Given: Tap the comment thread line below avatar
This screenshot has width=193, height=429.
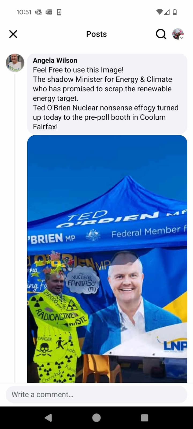Looking at the screenshot, I should point(15,228).
